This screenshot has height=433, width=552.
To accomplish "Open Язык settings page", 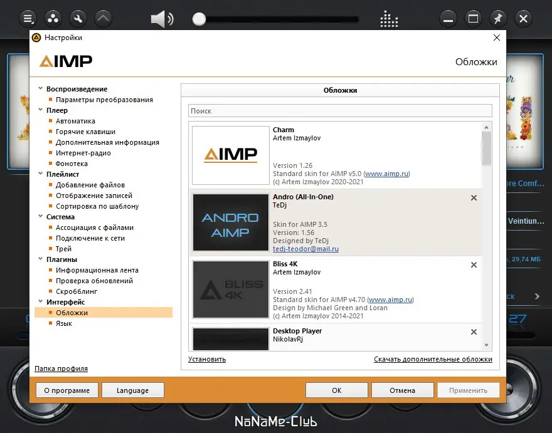I will tap(64, 323).
